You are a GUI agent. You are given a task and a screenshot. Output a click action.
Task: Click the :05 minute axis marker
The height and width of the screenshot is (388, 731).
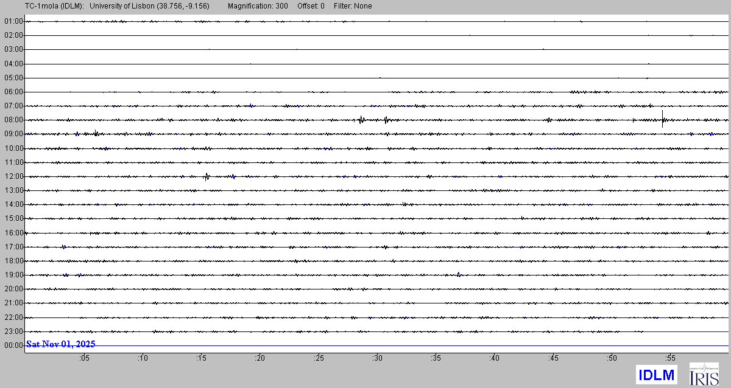tap(84, 358)
